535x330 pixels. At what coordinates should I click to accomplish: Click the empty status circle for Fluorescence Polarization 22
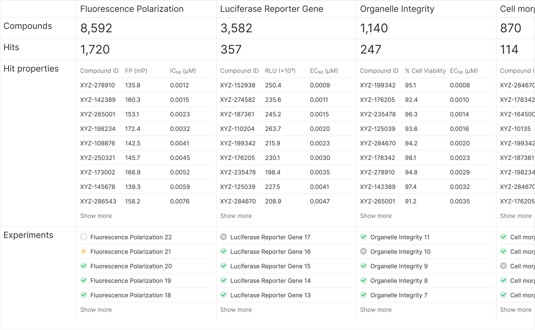(84, 237)
